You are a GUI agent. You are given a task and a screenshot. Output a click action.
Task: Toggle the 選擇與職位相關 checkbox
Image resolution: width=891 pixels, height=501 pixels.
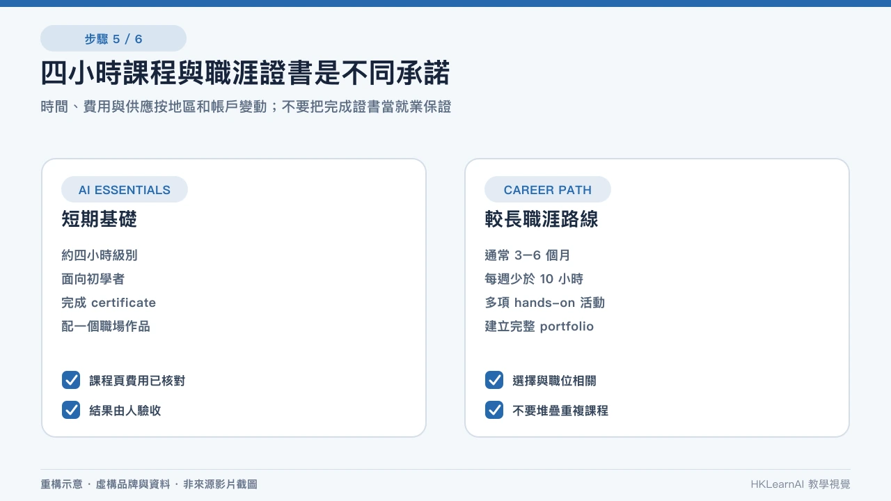tap(494, 380)
